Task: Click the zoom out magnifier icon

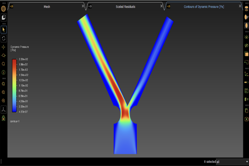Action: coord(4,101)
